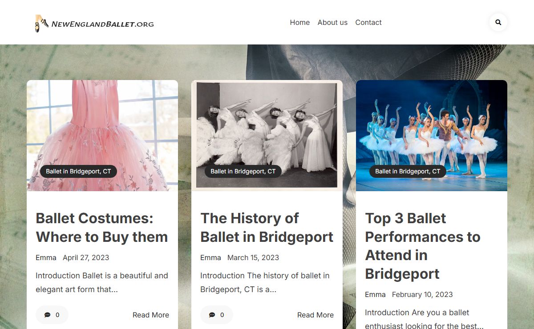Click date March 15, 2023
This screenshot has width=534, height=329.
coord(253,257)
